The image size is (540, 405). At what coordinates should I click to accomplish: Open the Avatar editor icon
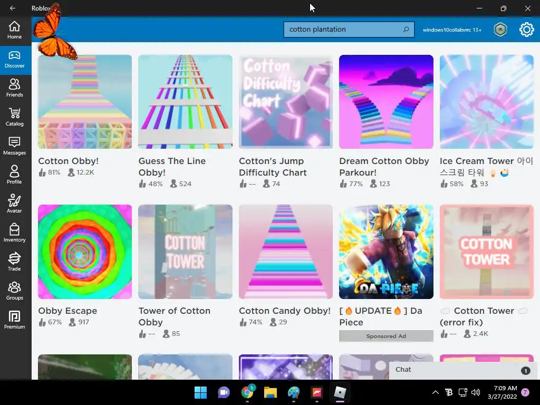[14, 204]
